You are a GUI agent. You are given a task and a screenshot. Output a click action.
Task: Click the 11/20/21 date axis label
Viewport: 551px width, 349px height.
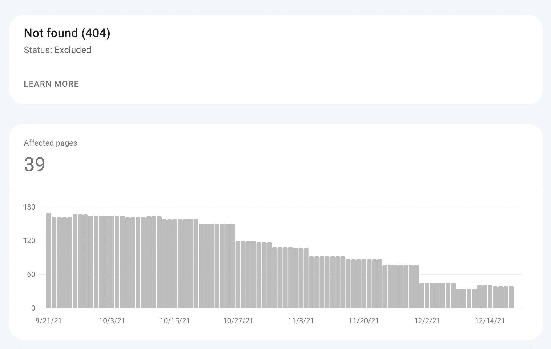click(x=364, y=321)
